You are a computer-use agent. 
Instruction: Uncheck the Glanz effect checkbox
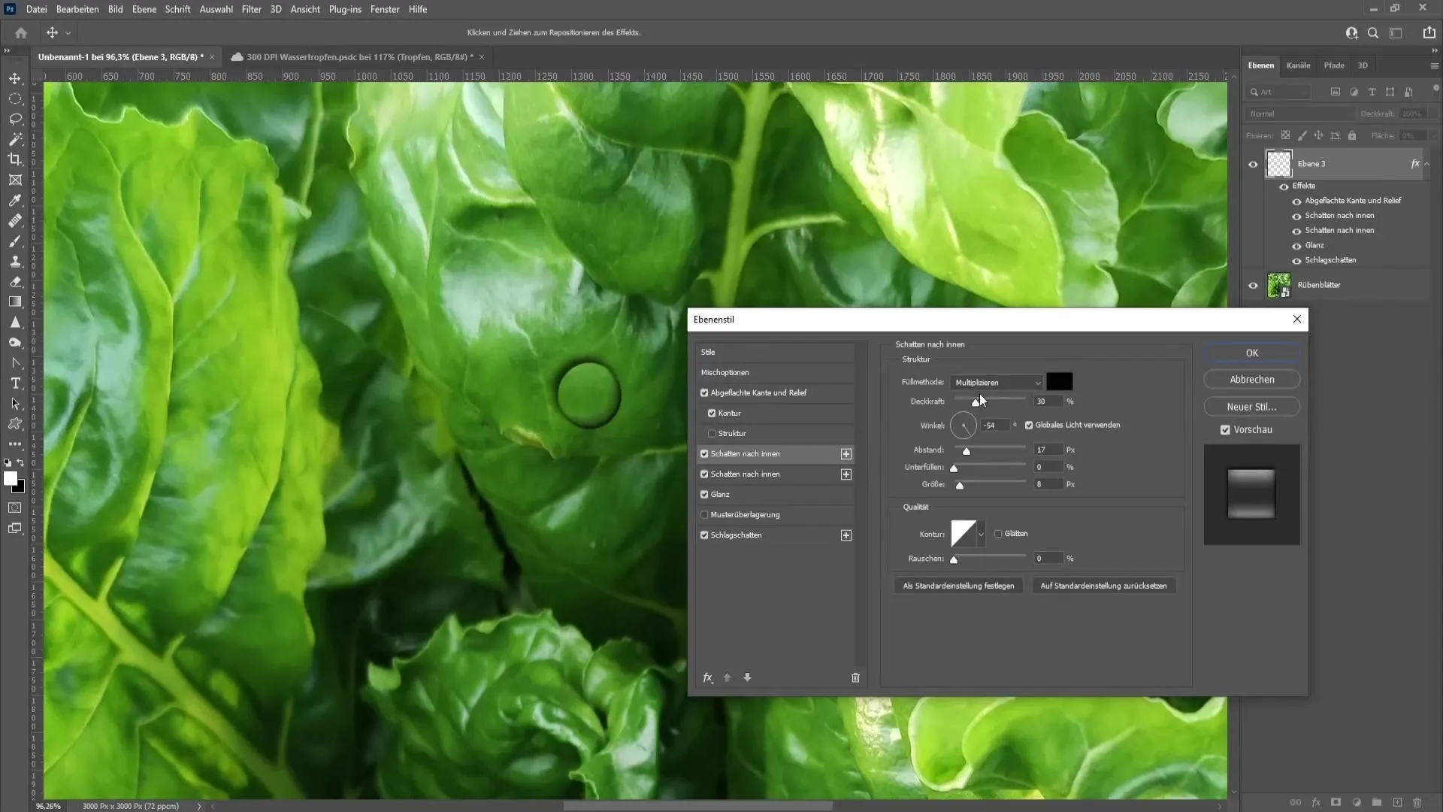coord(704,495)
